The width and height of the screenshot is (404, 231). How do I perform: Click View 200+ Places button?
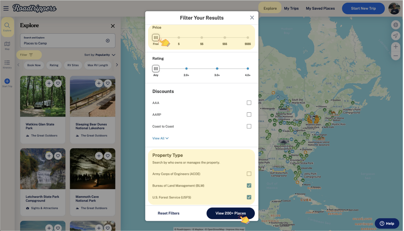pos(231,213)
